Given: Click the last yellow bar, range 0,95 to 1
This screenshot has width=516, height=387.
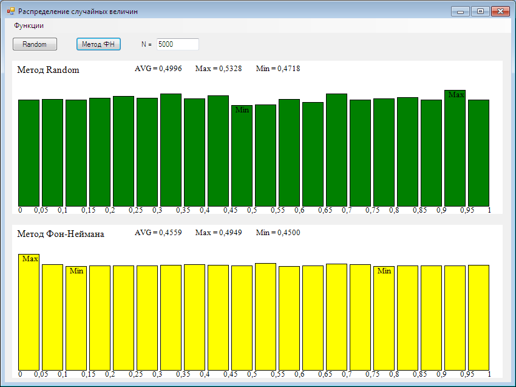Looking at the screenshot, I should pyautogui.click(x=478, y=318).
